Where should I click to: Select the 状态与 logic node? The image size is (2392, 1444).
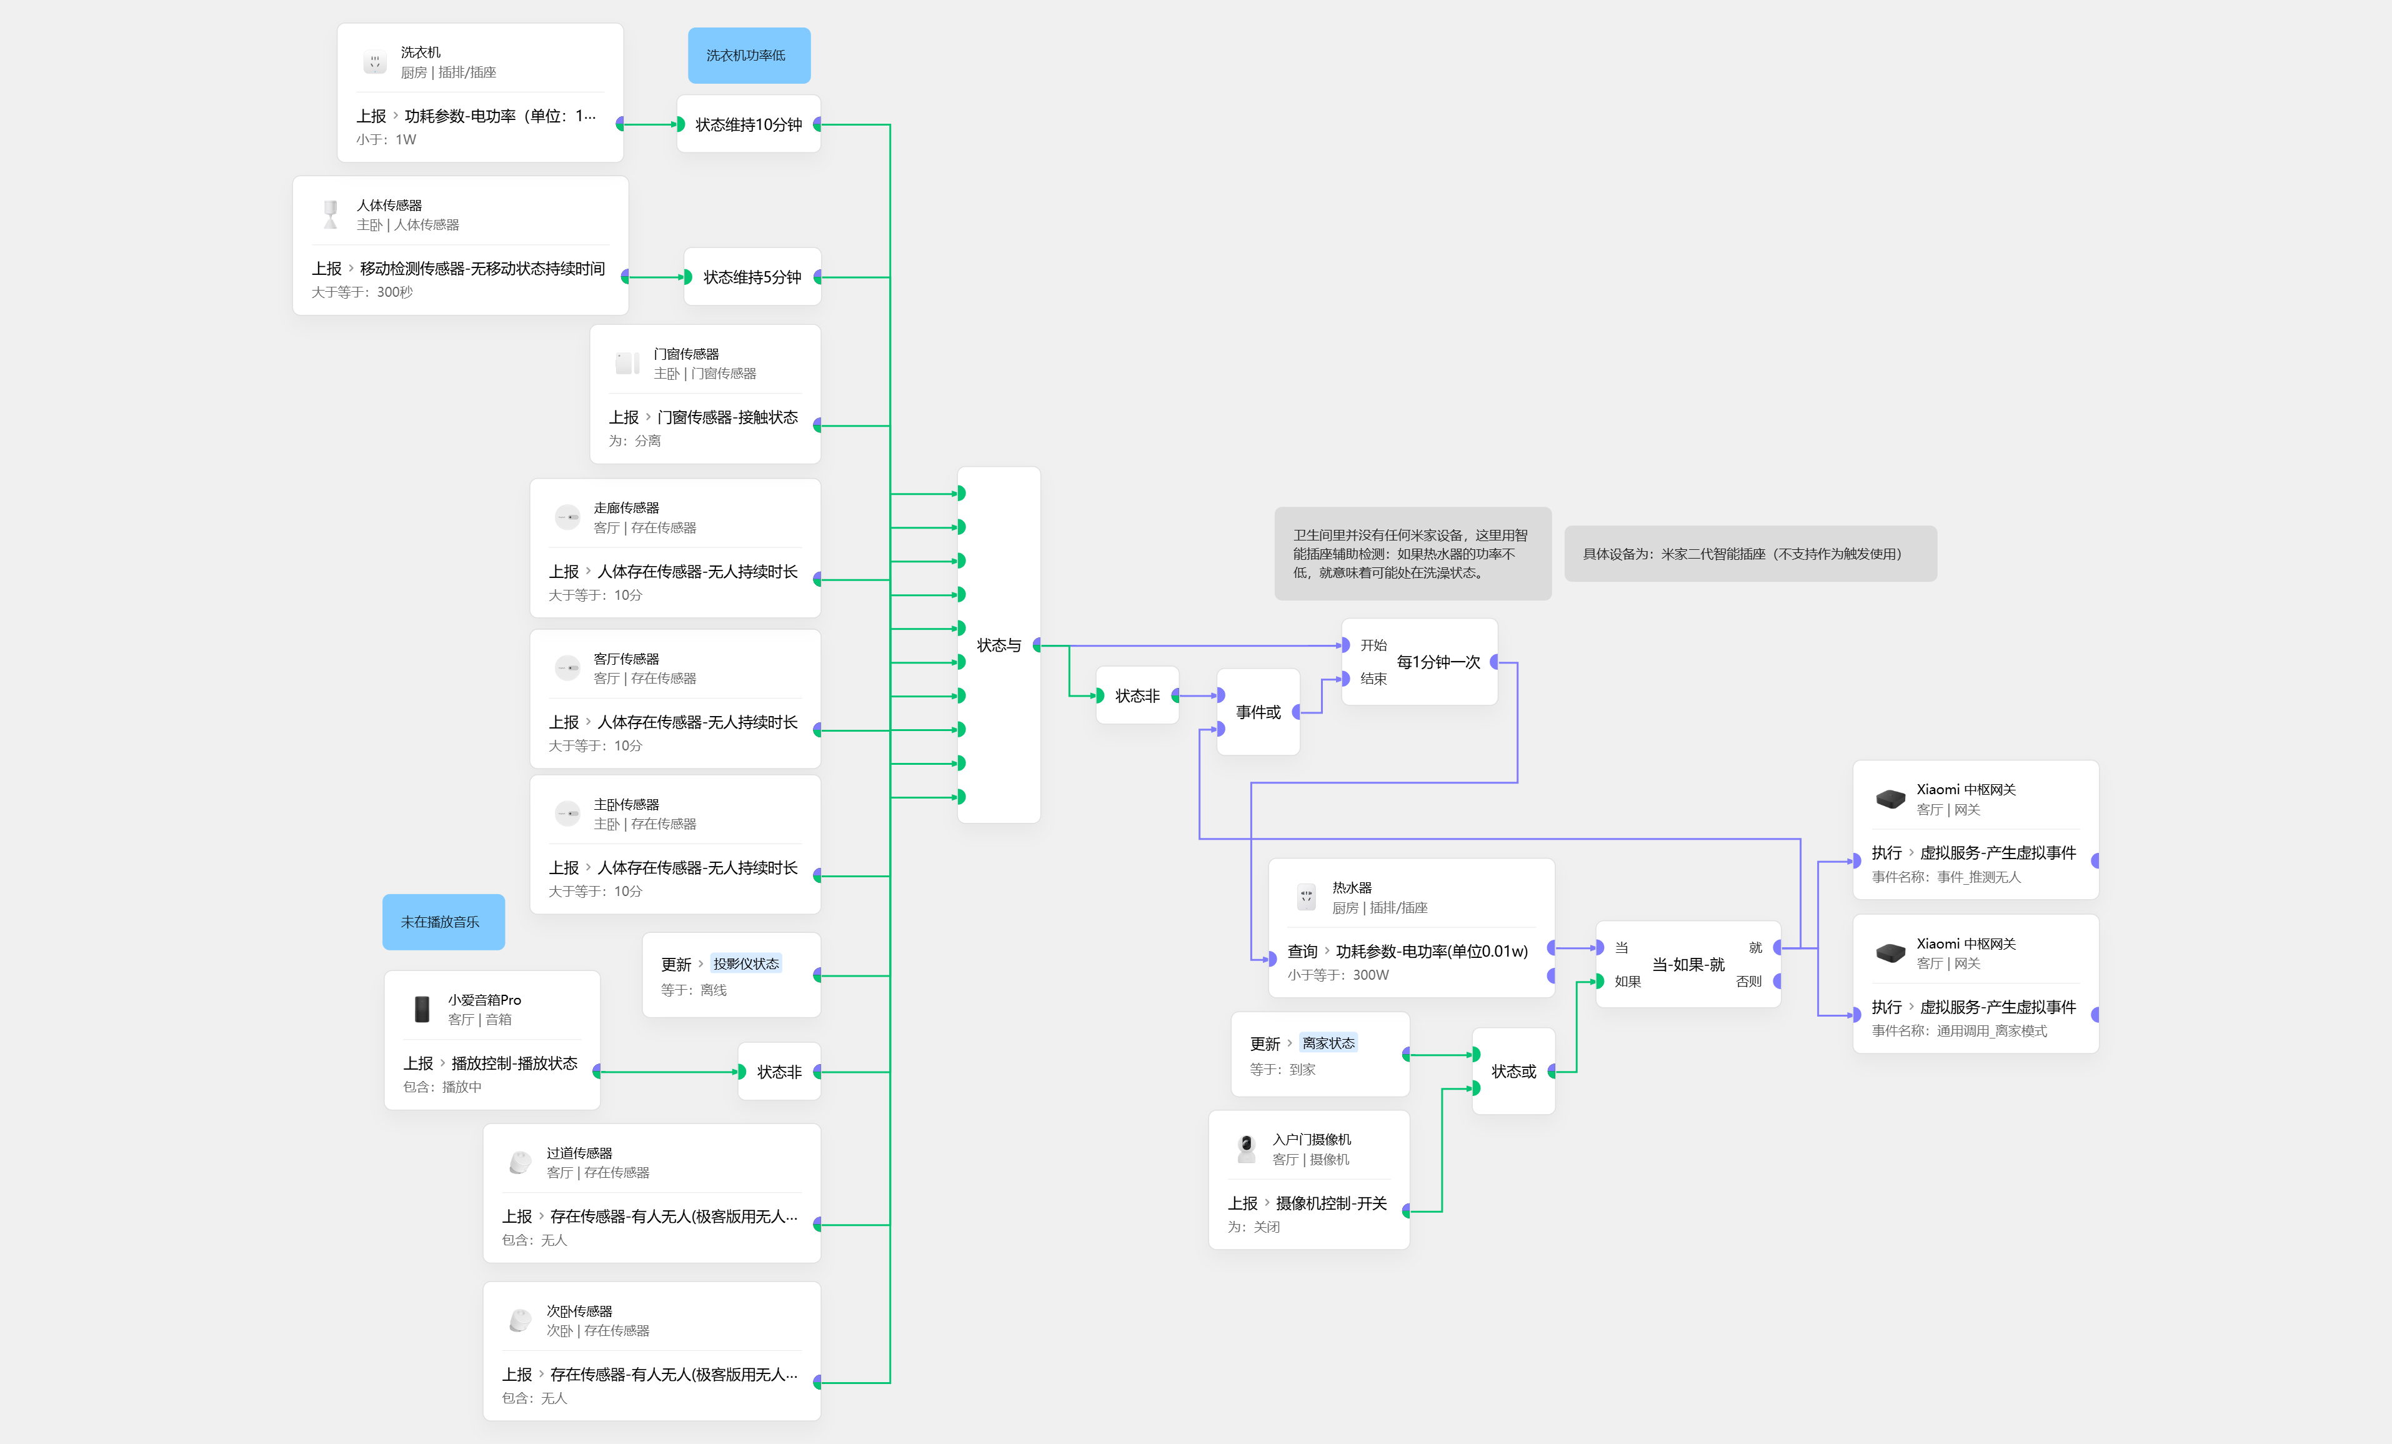(999, 645)
